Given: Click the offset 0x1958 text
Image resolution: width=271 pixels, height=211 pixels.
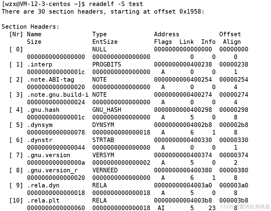Looking at the screenshot, I should pos(179,11).
